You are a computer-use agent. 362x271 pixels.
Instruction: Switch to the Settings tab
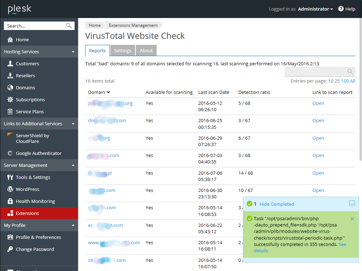point(123,50)
